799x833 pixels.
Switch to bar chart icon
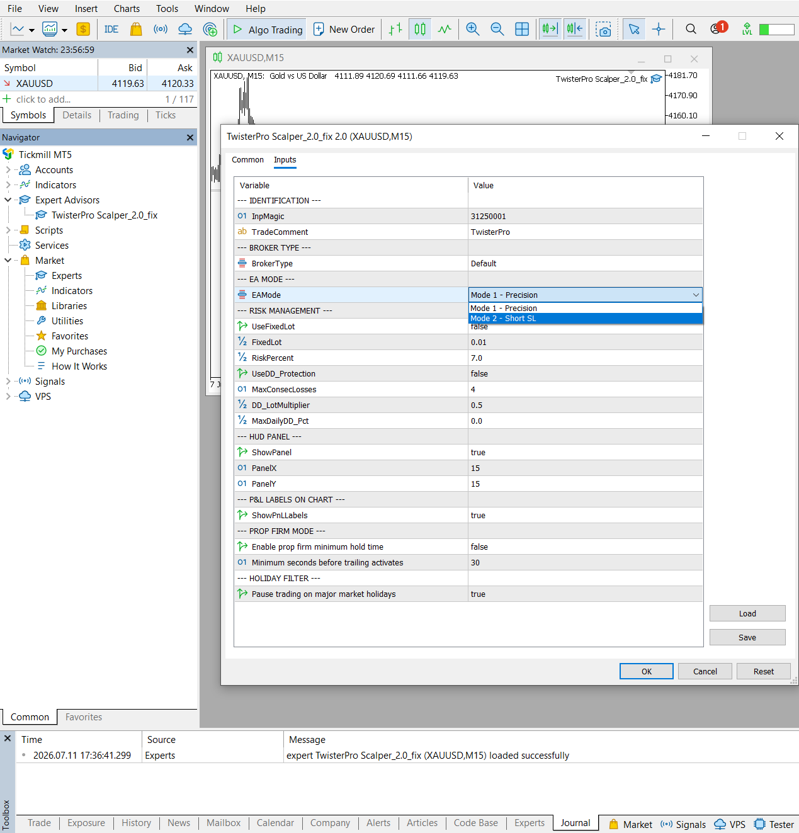coord(395,30)
